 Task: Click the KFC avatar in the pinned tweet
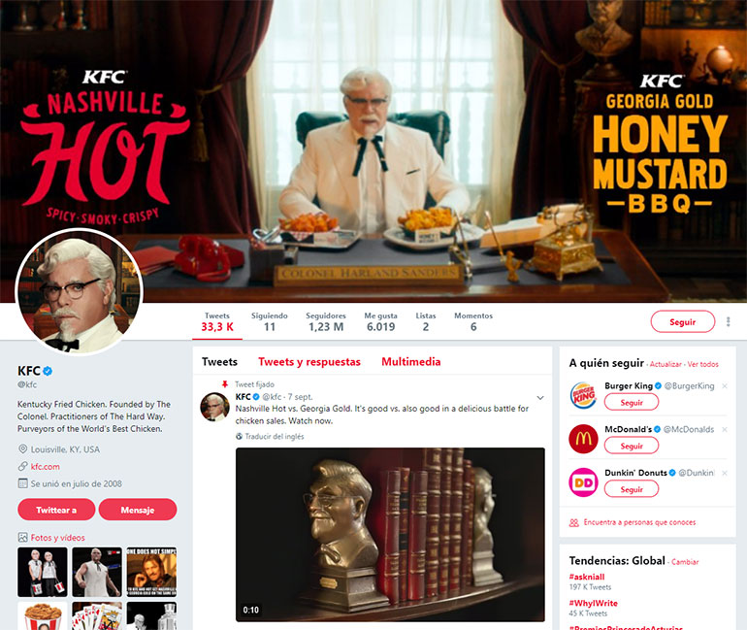click(214, 408)
